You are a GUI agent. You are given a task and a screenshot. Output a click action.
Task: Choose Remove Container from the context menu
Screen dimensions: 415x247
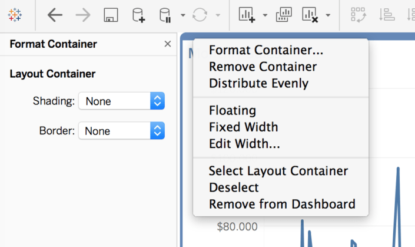(x=263, y=67)
